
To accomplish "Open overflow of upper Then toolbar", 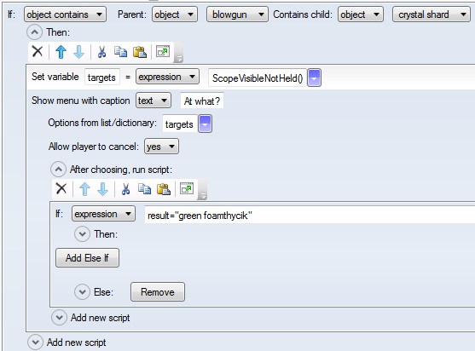I will 178,54.
